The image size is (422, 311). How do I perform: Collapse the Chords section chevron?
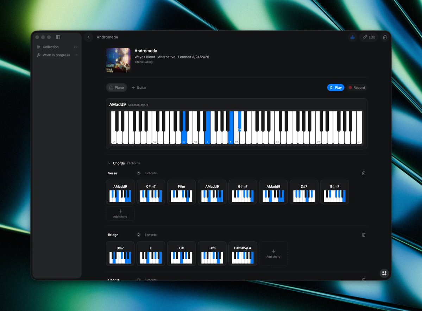(x=109, y=163)
